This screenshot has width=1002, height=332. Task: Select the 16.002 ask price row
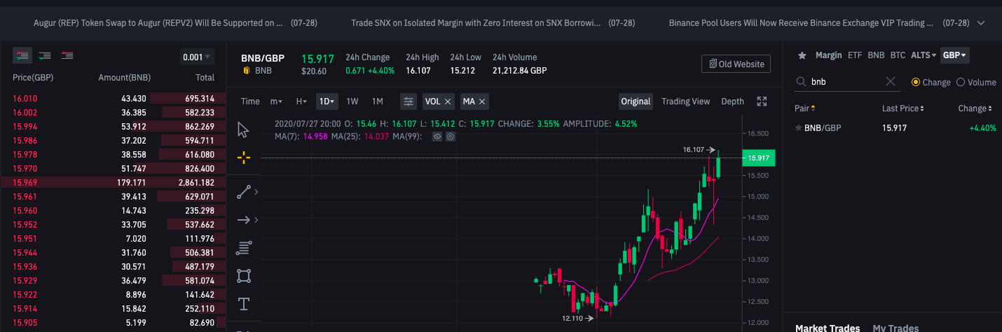tap(114, 112)
